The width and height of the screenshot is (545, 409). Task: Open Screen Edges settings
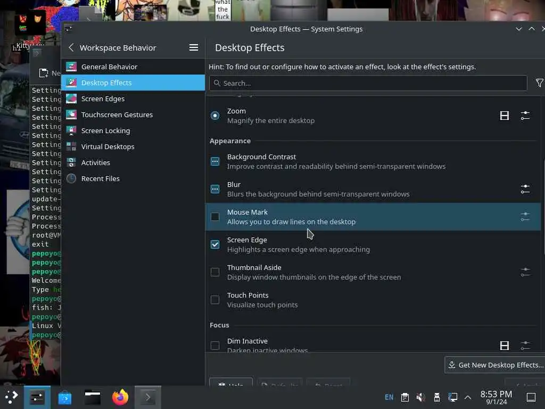click(133, 99)
